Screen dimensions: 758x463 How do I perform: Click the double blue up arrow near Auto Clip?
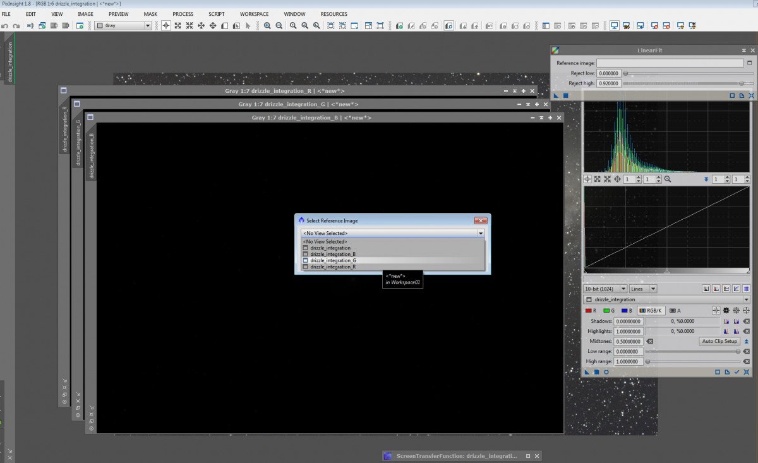click(x=746, y=341)
